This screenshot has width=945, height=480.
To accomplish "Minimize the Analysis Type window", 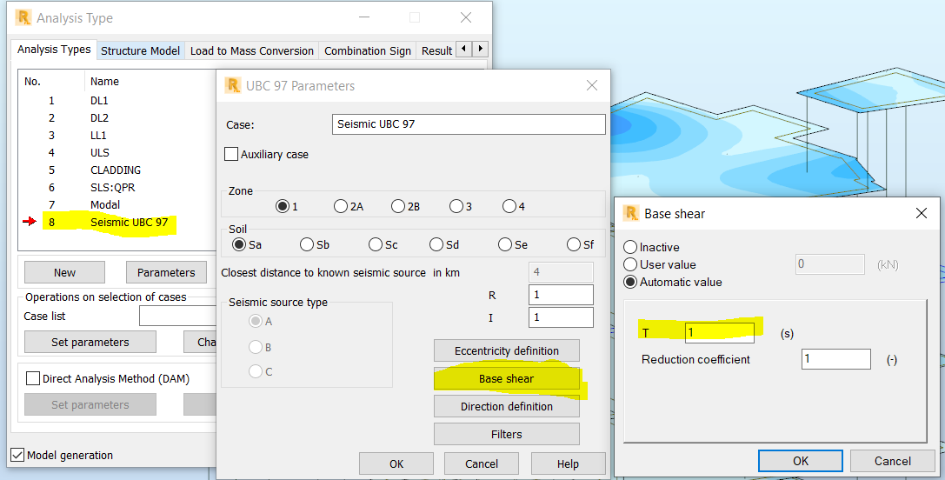I will point(364,17).
